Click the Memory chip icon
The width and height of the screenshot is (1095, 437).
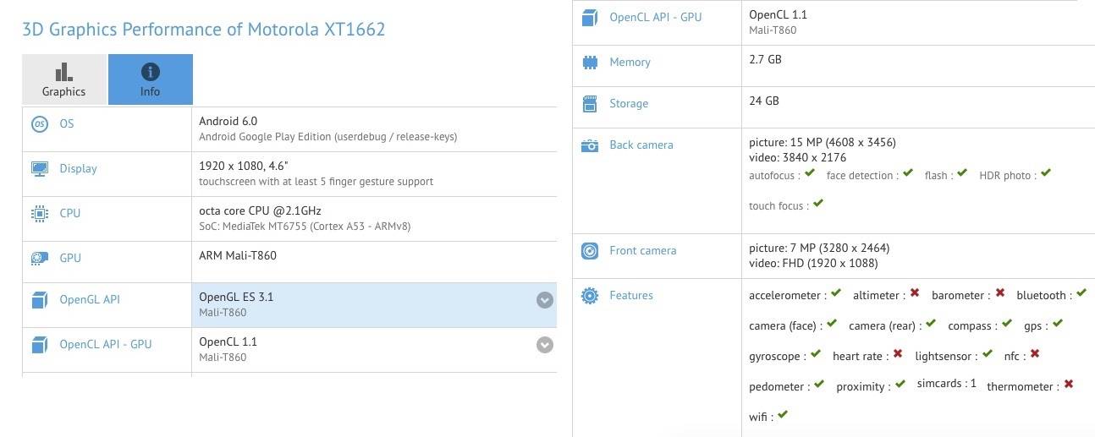[x=590, y=63]
